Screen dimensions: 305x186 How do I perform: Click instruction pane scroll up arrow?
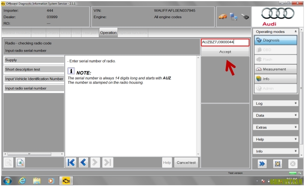point(198,57)
